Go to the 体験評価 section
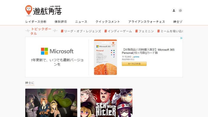208x117 pixels. [61, 22]
